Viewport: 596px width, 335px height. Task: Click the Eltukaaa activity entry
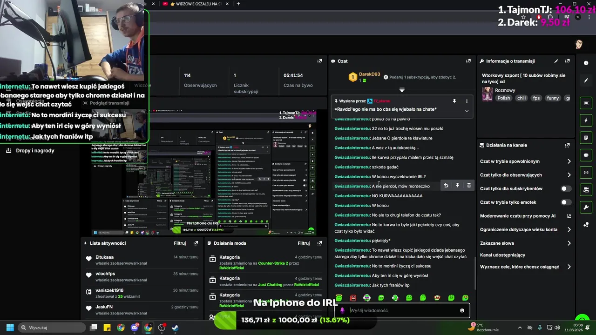[142, 260]
